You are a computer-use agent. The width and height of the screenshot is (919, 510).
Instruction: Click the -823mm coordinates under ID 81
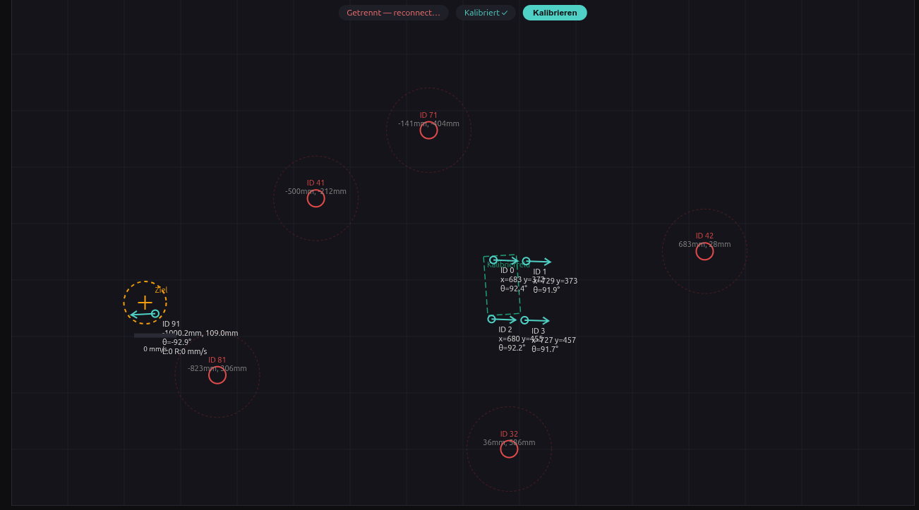click(217, 369)
